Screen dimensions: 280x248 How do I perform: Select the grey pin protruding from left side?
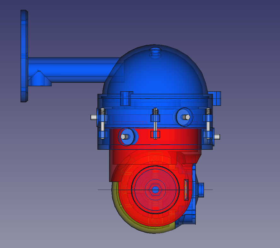point(94,118)
